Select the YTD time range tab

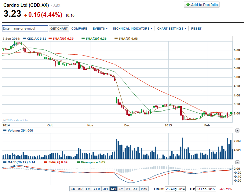click(x=97, y=189)
